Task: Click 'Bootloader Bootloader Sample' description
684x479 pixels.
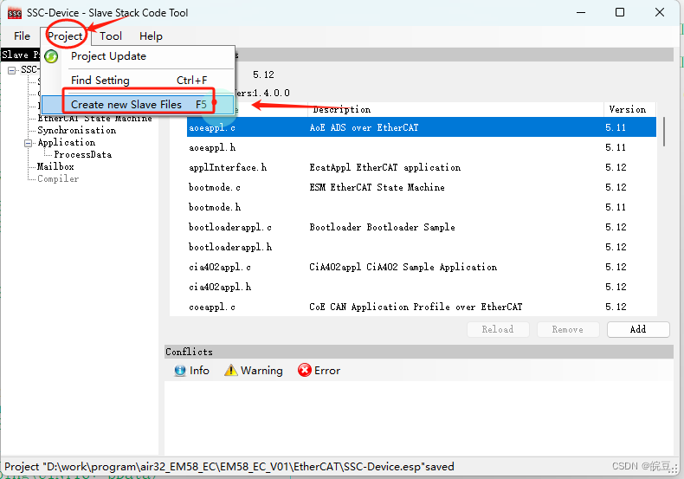Action: coord(382,227)
